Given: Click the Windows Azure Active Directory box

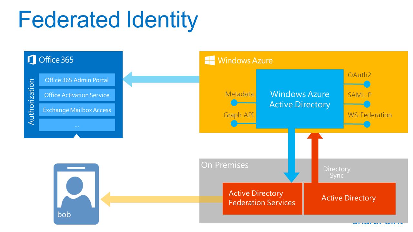Looking at the screenshot, I should tap(300, 99).
